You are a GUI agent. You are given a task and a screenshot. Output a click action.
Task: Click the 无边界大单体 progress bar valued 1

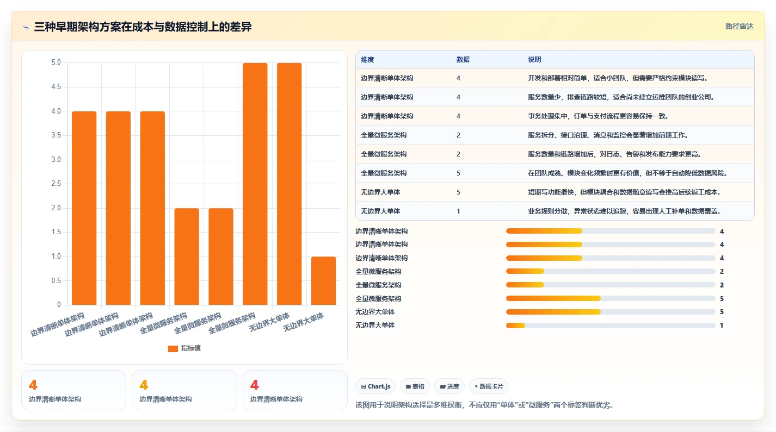coord(611,325)
